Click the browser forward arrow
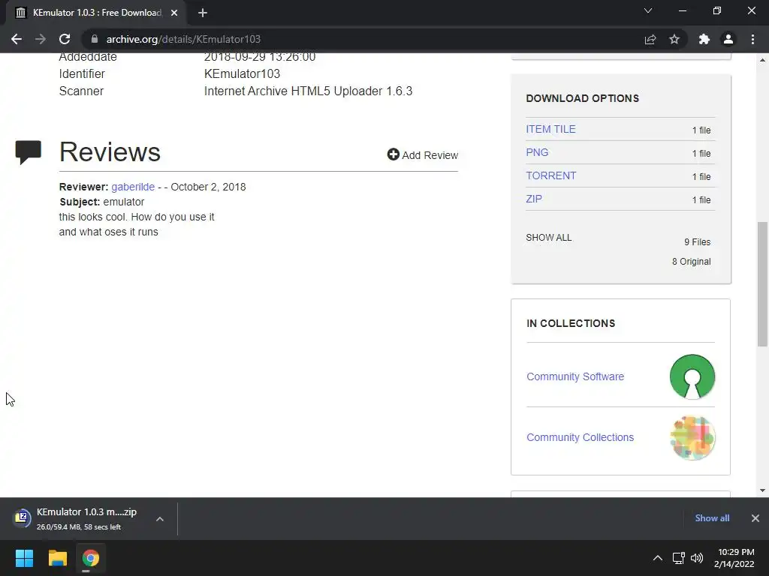The width and height of the screenshot is (769, 576). coord(41,39)
